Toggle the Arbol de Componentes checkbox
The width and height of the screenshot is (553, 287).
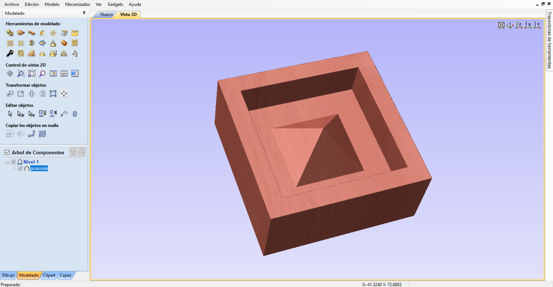[x=7, y=152]
